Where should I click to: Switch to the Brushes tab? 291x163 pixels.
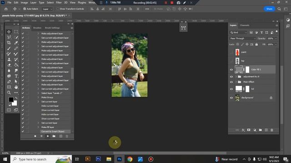point(37,28)
